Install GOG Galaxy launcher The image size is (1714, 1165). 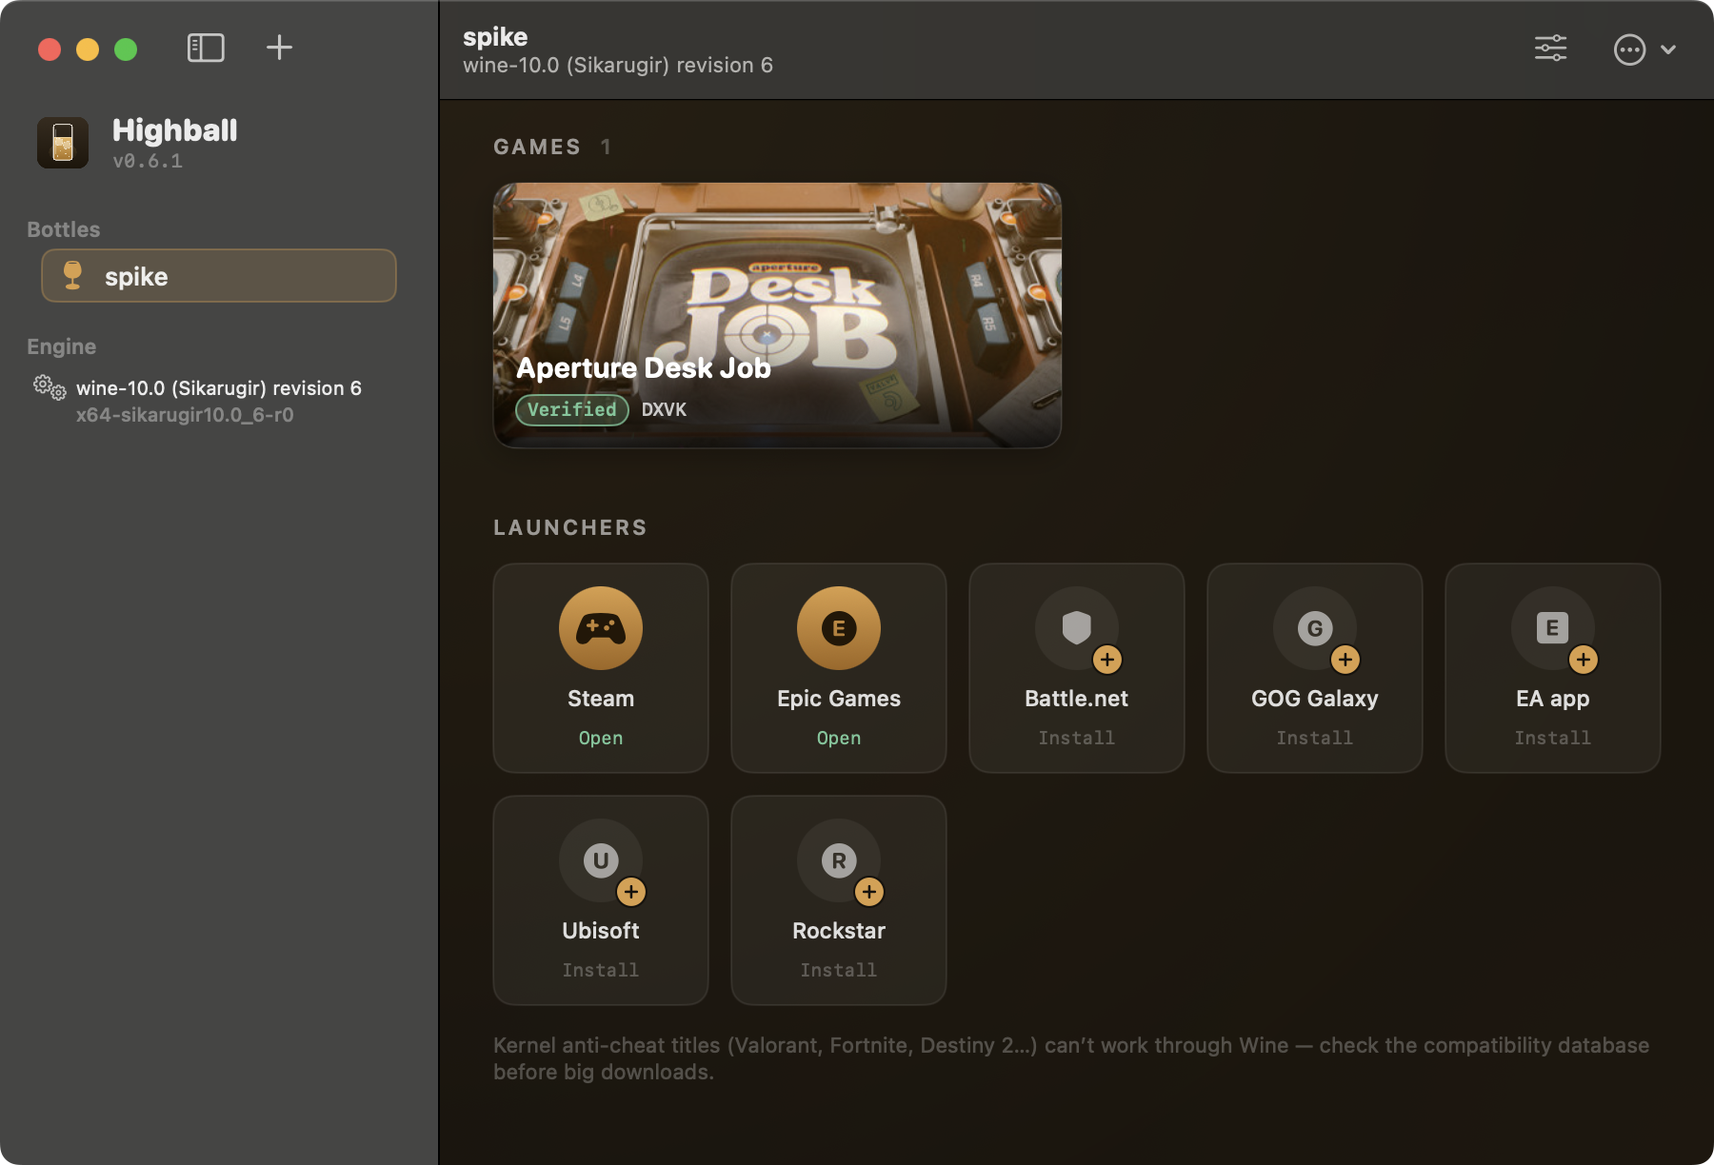(1315, 738)
